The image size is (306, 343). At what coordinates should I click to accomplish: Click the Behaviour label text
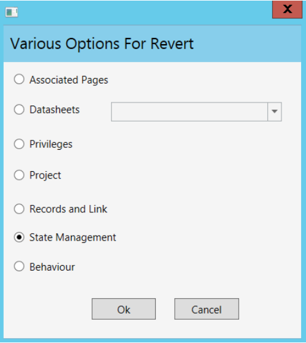[x=52, y=267]
